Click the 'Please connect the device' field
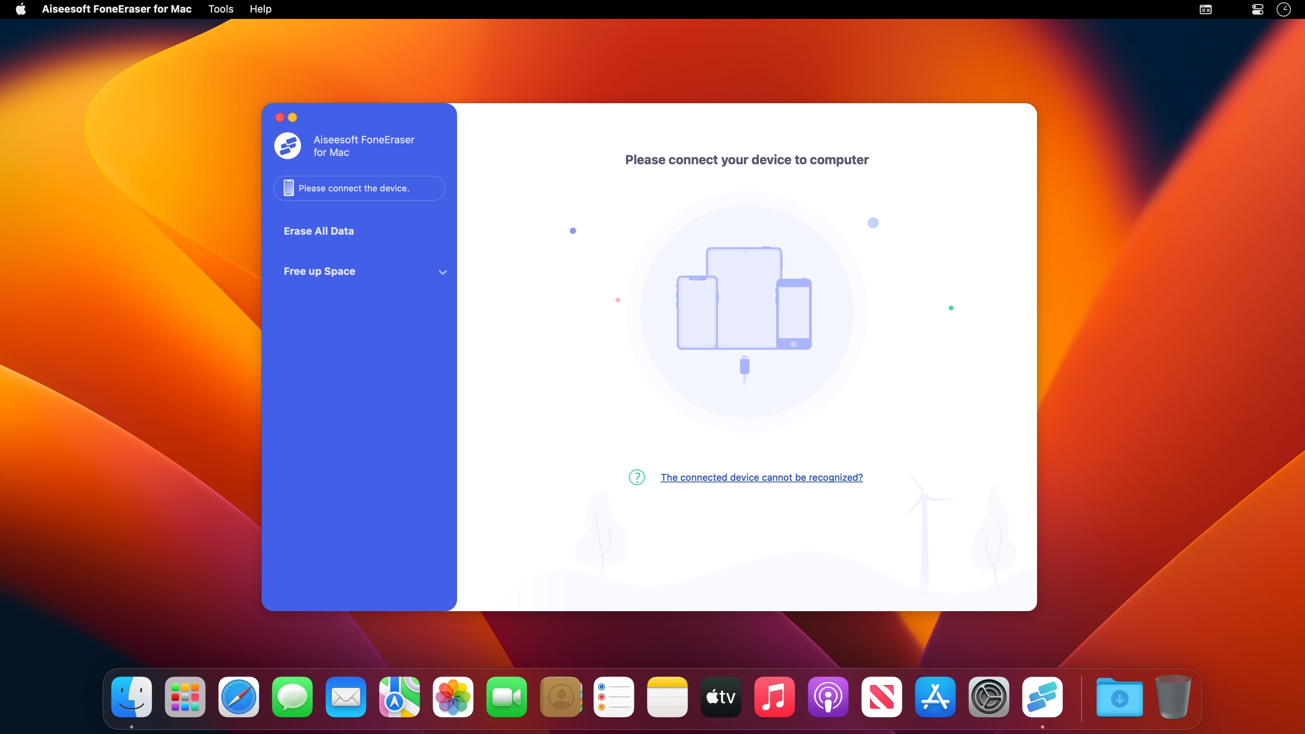1305x734 pixels. coord(359,188)
